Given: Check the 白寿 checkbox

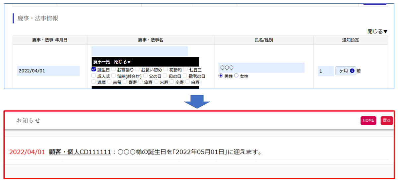Looking at the screenshot, I should (188, 82).
